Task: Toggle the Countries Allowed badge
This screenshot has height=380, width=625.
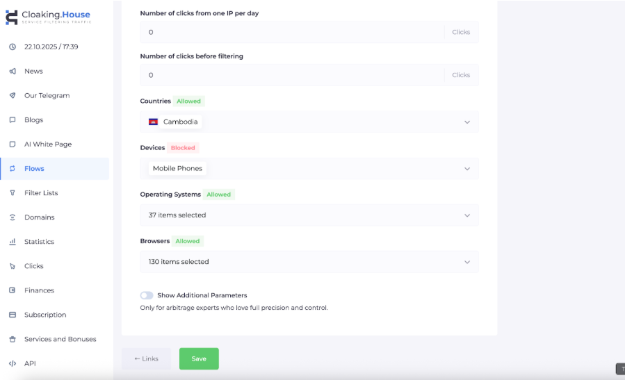Action: (x=188, y=101)
